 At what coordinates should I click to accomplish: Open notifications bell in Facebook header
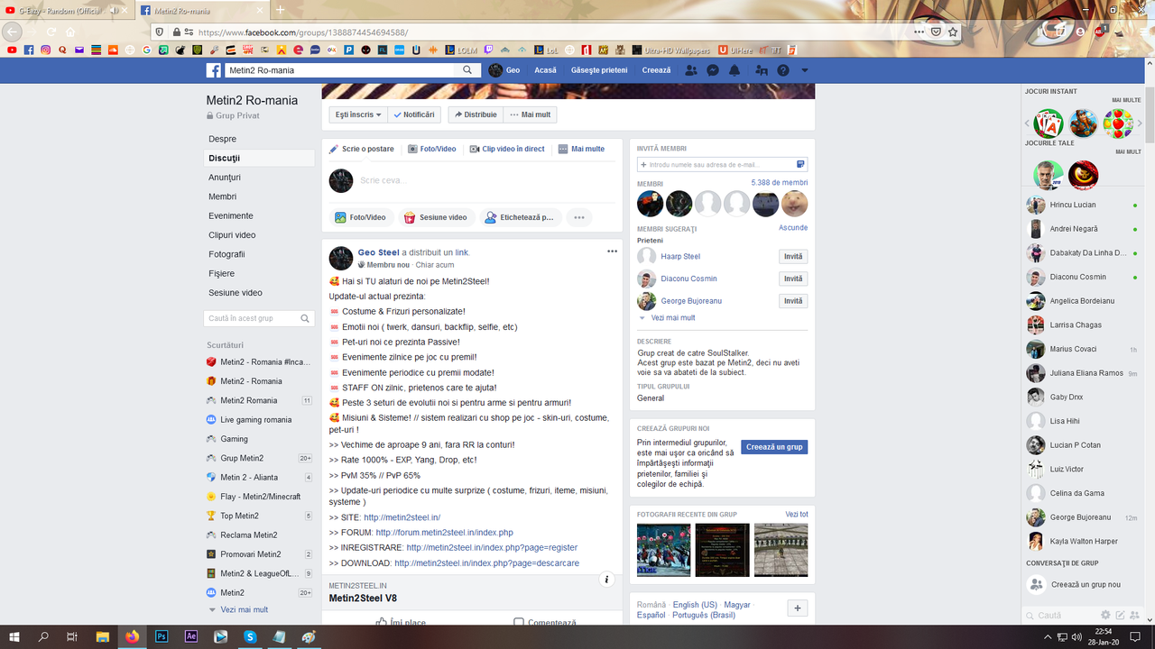735,70
